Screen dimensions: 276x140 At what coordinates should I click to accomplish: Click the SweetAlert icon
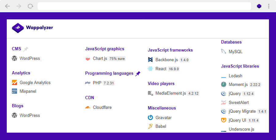(224, 102)
